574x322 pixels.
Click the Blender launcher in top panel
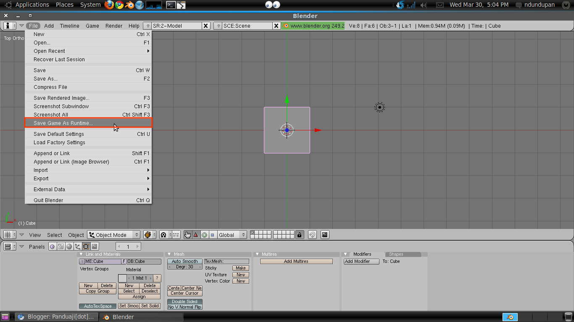coord(129,5)
